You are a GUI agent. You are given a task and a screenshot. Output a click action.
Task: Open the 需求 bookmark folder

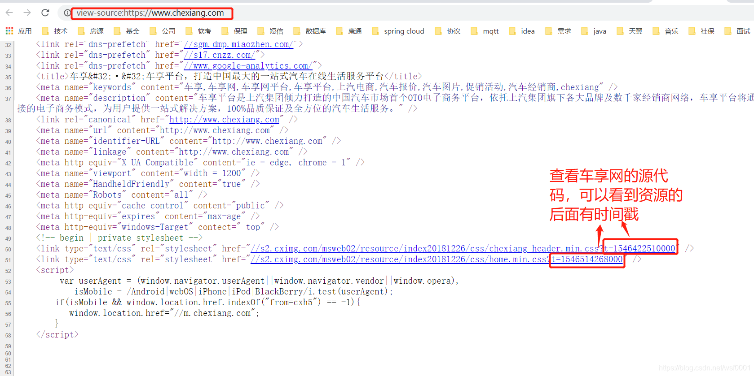pyautogui.click(x=558, y=31)
